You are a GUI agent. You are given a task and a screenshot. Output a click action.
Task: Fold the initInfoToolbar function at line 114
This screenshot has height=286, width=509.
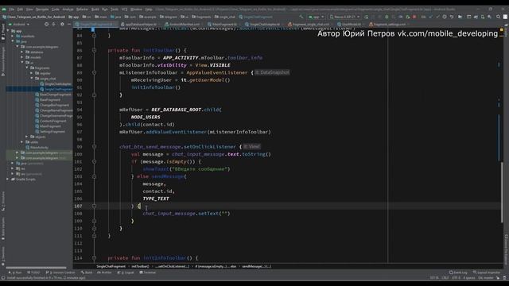coord(94,258)
